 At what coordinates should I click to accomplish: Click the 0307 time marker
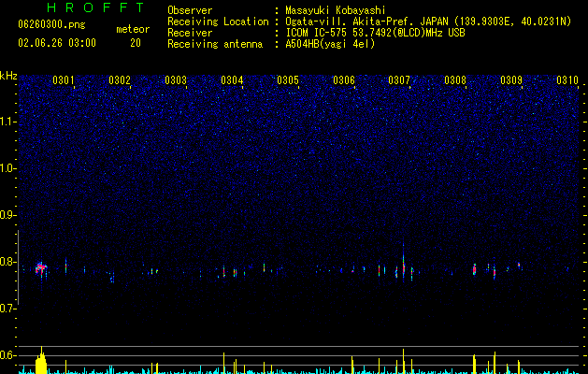coord(399,80)
